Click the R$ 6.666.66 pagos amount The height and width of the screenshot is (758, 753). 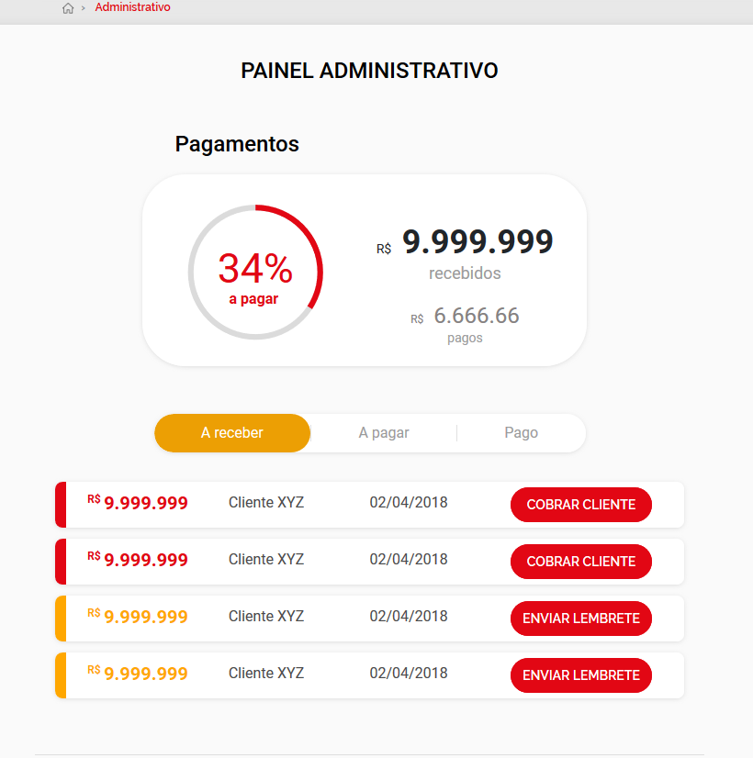(465, 324)
